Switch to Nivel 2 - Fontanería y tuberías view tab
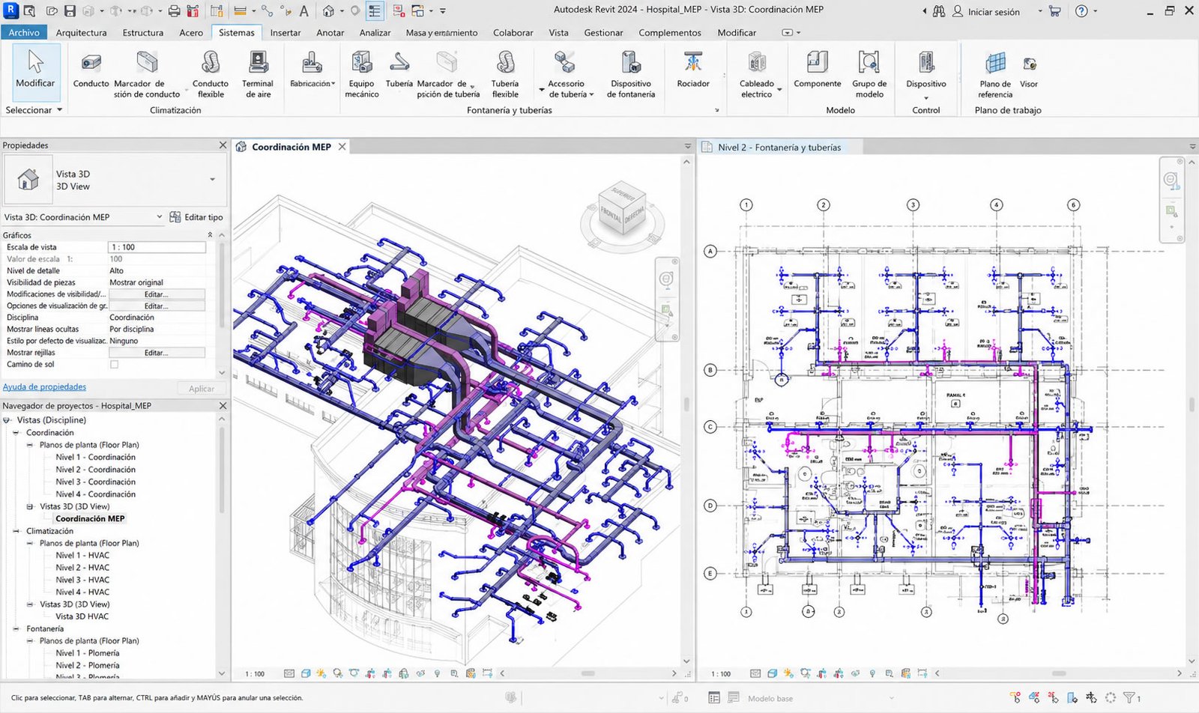Screen dimensions: 1199x713 [x=779, y=148]
